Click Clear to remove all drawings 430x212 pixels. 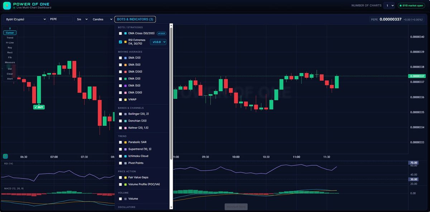(10, 74)
